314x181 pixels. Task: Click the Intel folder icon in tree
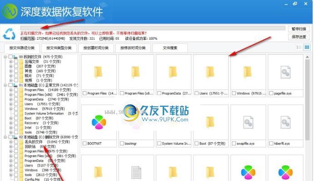pos(21,128)
